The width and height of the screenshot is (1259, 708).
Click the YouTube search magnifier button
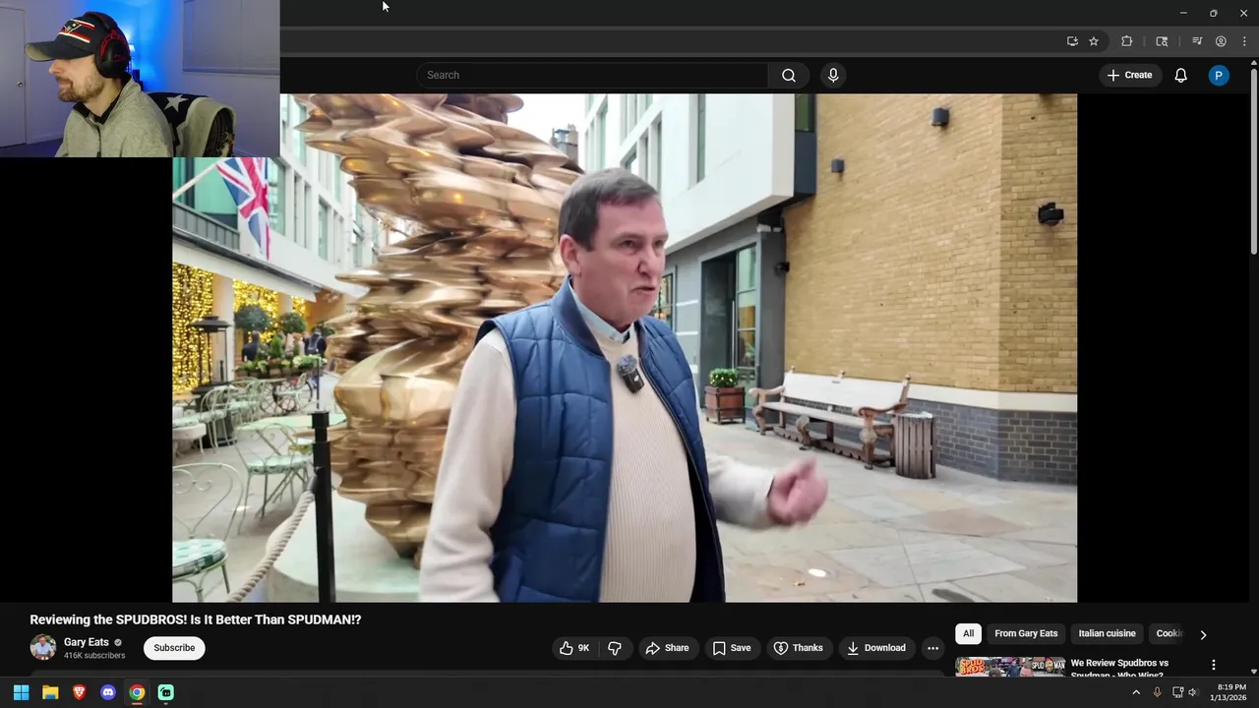(x=789, y=76)
